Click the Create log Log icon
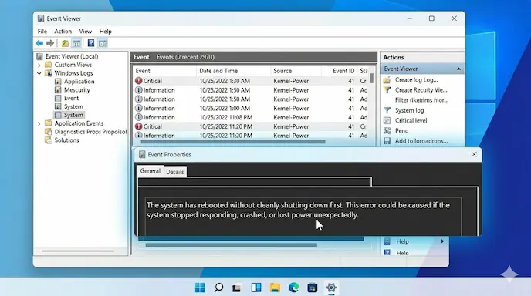 [387, 80]
